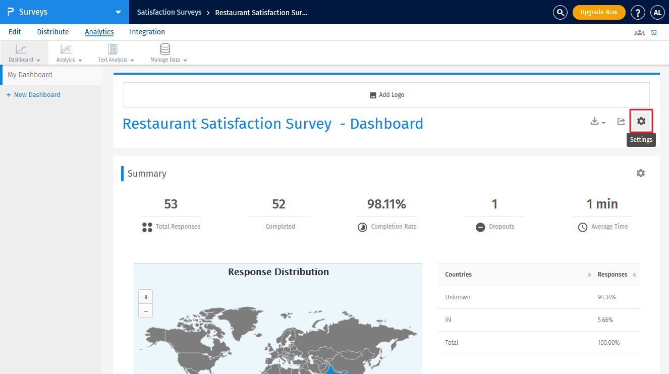Image resolution: width=669 pixels, height=374 pixels.
Task: Click the search magnifier icon
Action: [560, 13]
